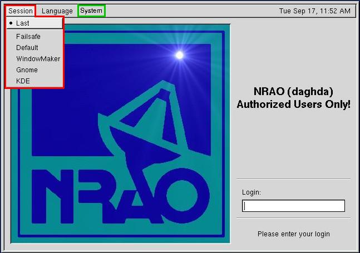This screenshot has width=360, height=253.
Task: Click the Login text field
Action: tap(293, 206)
